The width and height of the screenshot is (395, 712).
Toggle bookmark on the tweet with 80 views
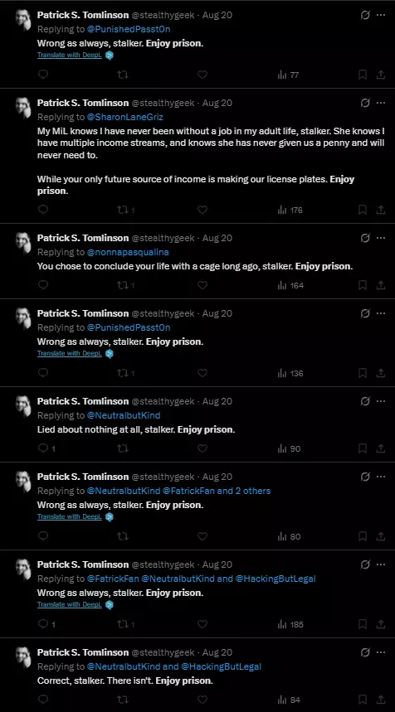tap(363, 537)
